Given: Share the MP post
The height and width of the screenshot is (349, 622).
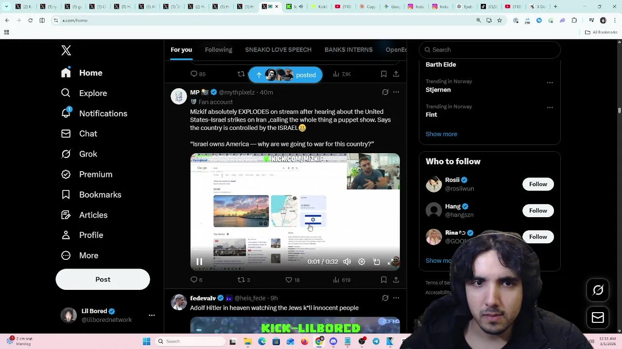Looking at the screenshot, I should click(x=396, y=280).
